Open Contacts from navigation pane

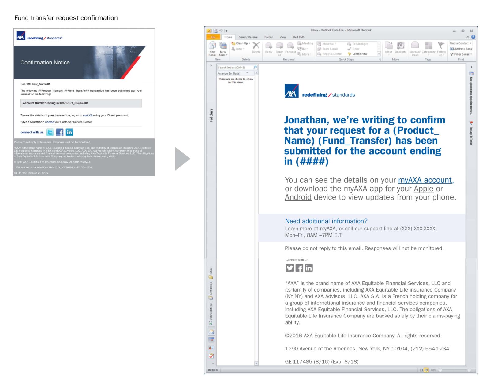pos(211,348)
